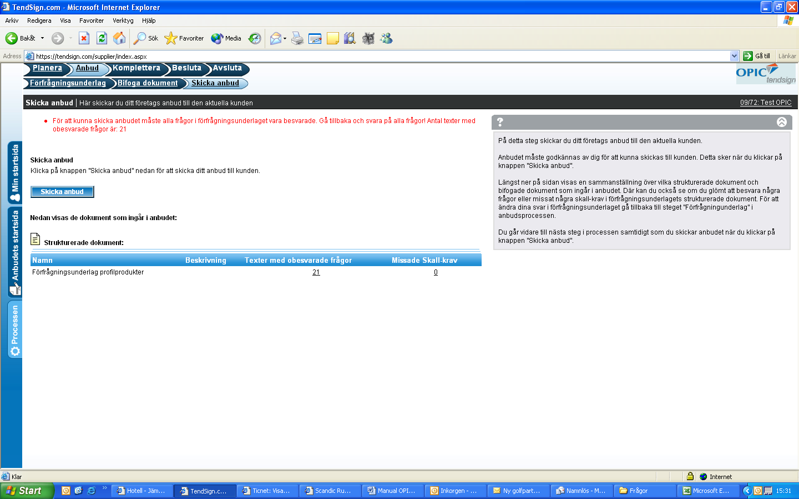Go to the home page icon
Image resolution: width=799 pixels, height=499 pixels.
click(119, 38)
